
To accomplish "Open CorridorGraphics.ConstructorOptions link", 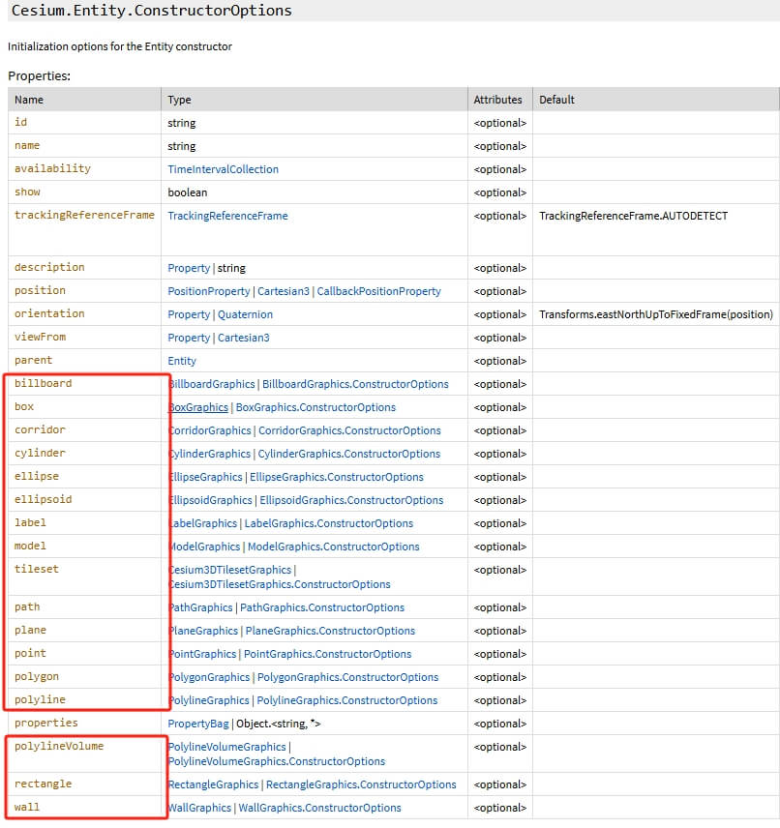I will point(349,430).
